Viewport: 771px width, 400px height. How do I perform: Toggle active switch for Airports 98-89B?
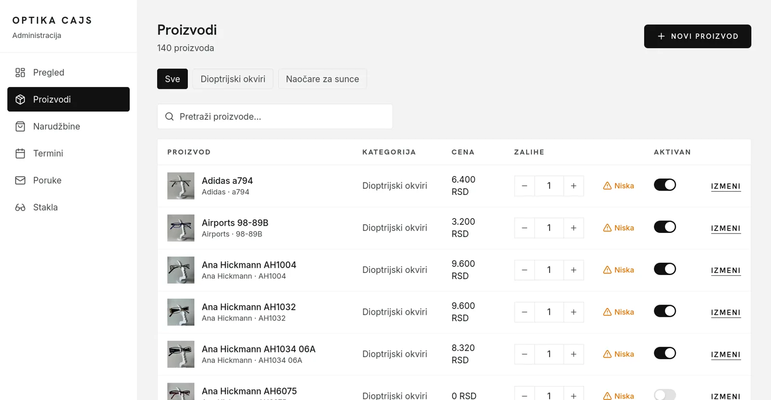[x=665, y=227]
